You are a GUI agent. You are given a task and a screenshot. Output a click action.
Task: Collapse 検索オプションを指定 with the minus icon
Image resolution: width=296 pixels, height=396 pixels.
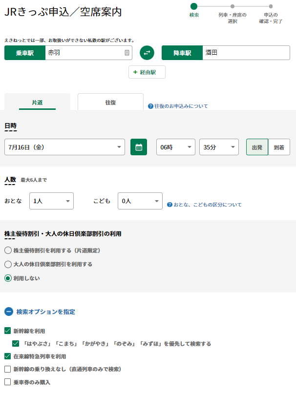tap(9, 312)
